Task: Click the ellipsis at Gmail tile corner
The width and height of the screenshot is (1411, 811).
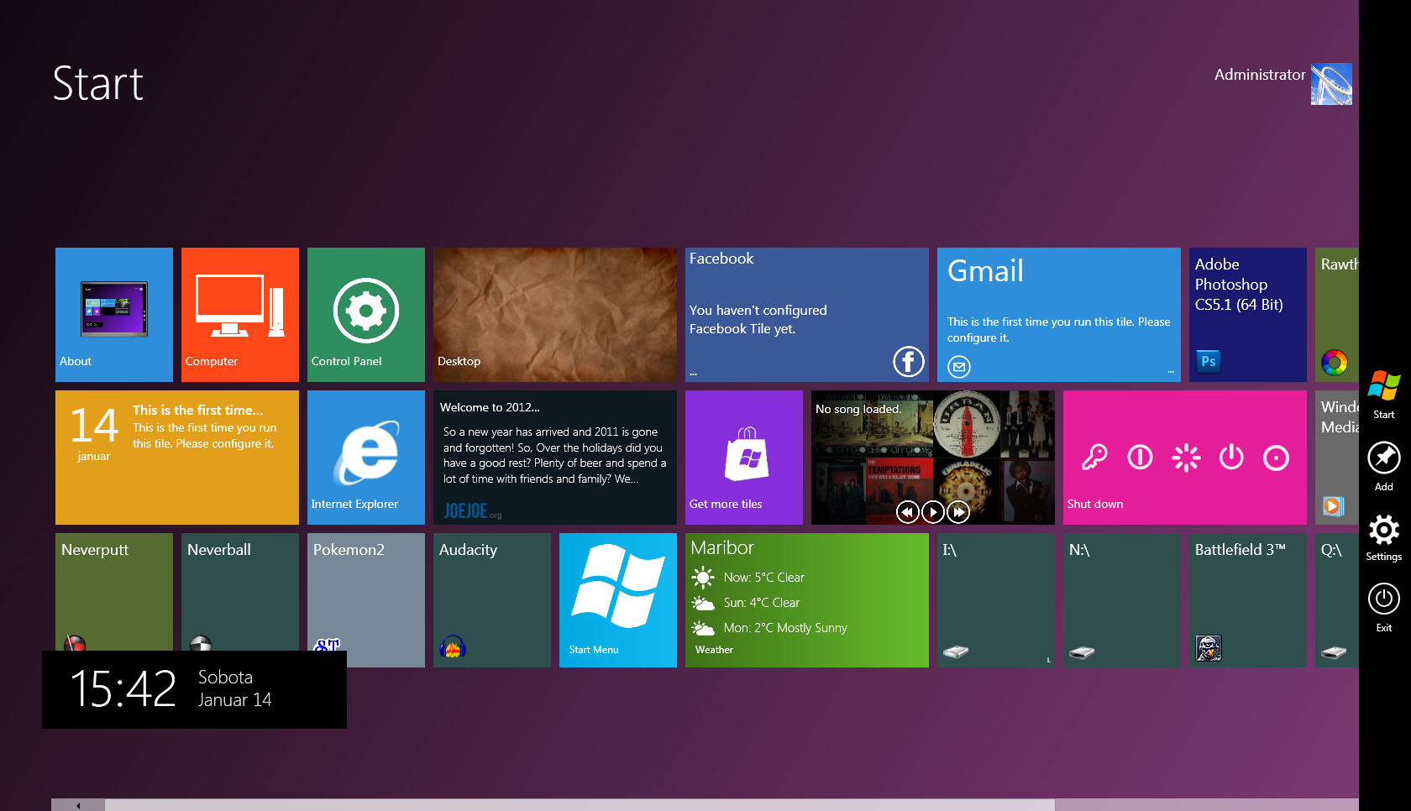Action: click(1171, 372)
